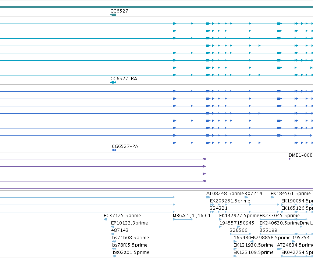This screenshot has height=258, width=313.
Task: Select the EK233045.5prime label
Action: coord(280,216)
